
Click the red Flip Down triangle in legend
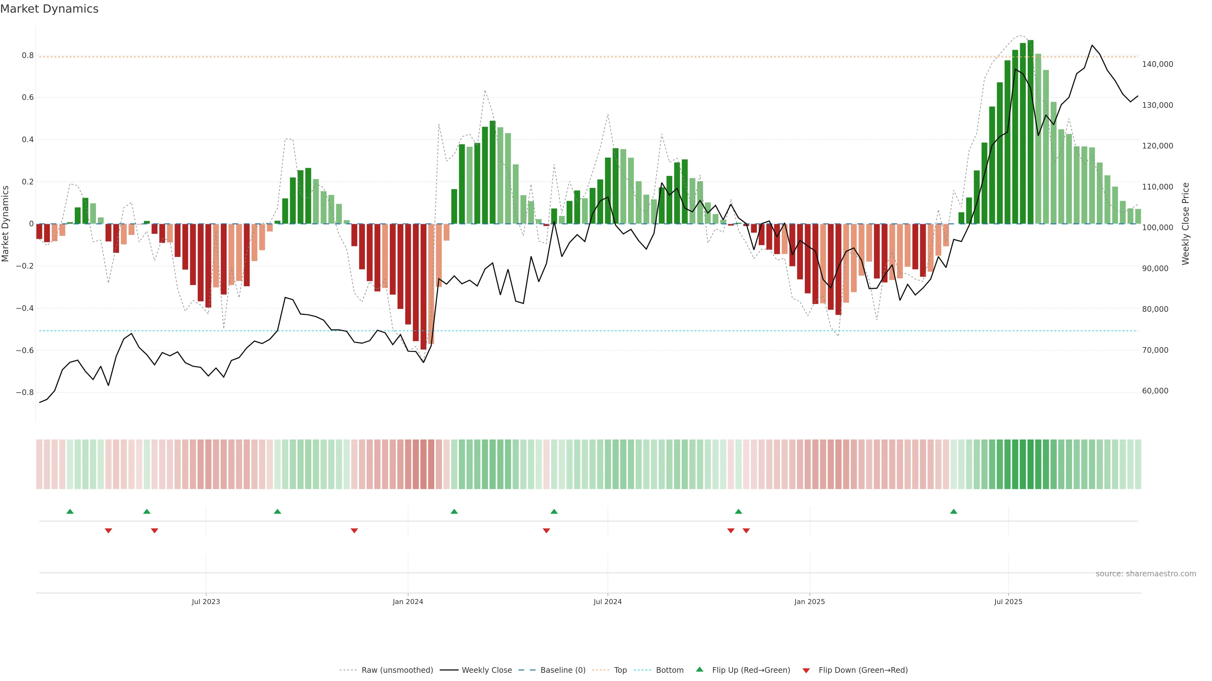click(806, 670)
